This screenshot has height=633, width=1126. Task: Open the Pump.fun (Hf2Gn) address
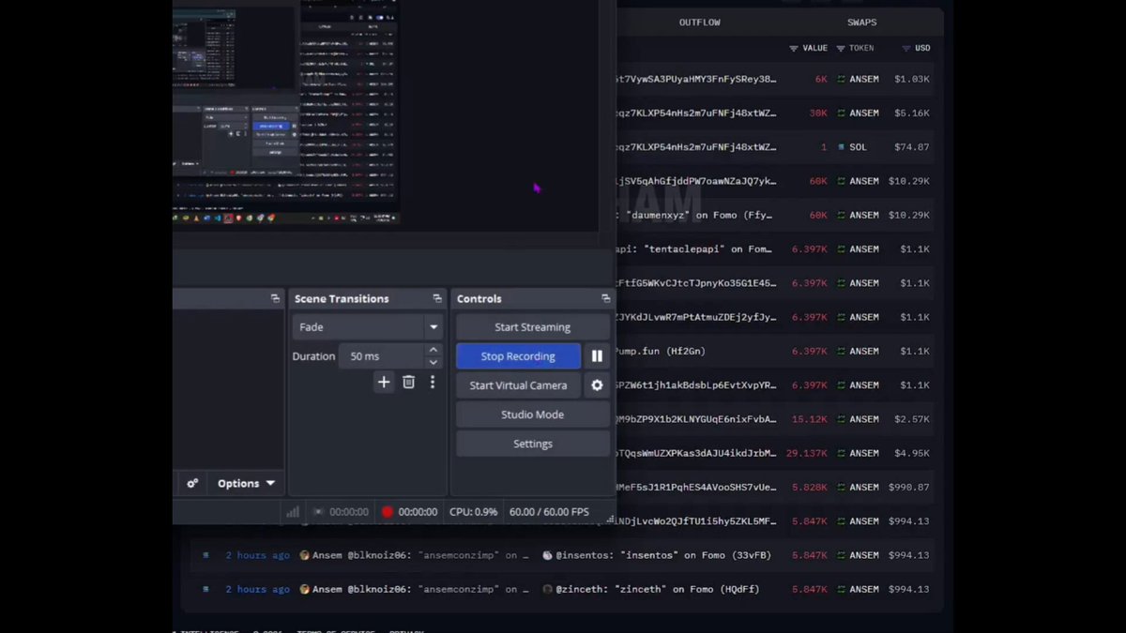(x=661, y=351)
